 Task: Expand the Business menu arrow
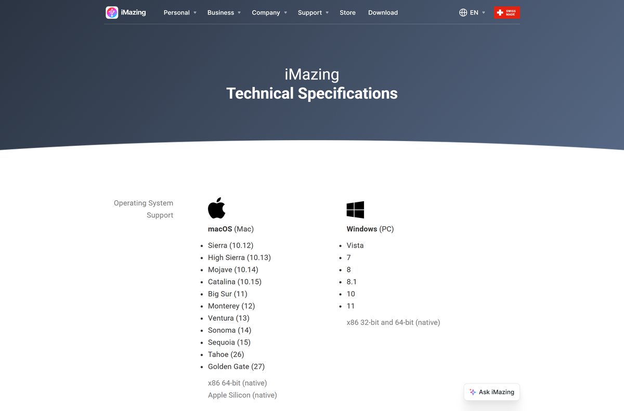pyautogui.click(x=239, y=13)
